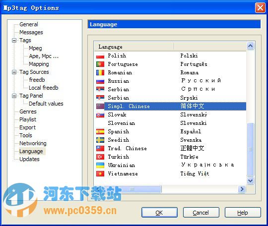This screenshot has width=268, height=226.
Task: Open the General options page
Action: (x=29, y=24)
